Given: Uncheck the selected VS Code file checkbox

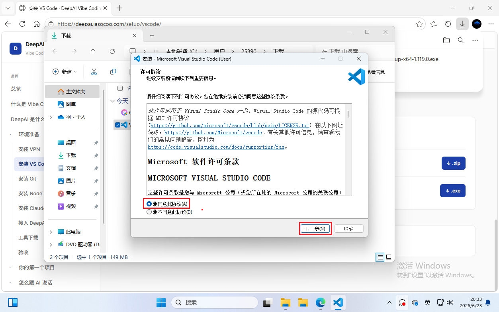Looking at the screenshot, I should coord(117,125).
